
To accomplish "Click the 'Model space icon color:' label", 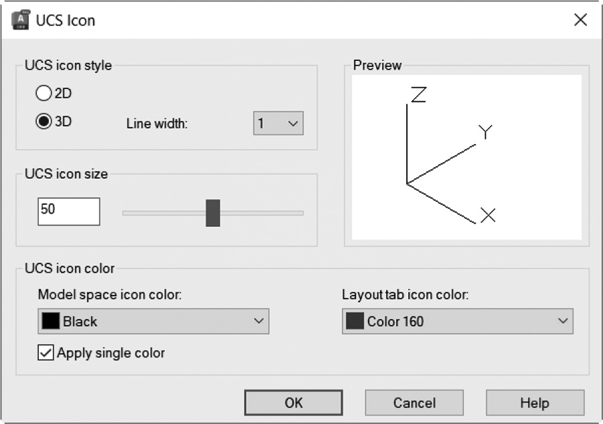I will click(110, 295).
